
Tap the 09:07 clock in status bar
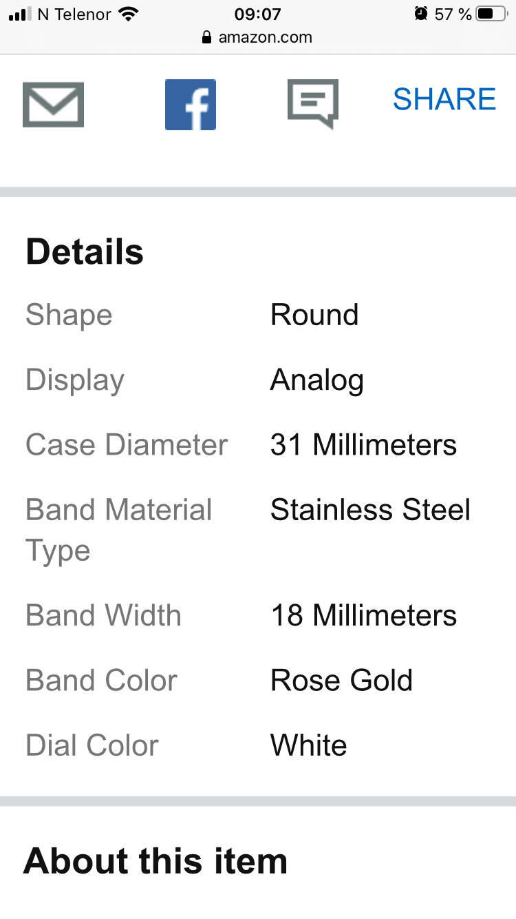click(x=258, y=14)
